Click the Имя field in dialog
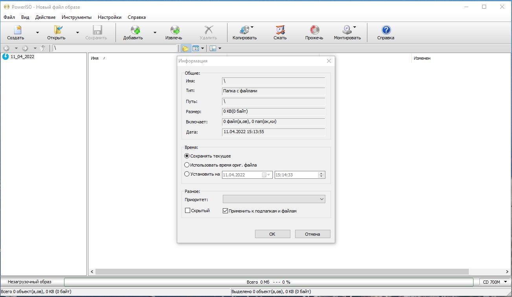This screenshot has height=297, width=512. click(273, 81)
